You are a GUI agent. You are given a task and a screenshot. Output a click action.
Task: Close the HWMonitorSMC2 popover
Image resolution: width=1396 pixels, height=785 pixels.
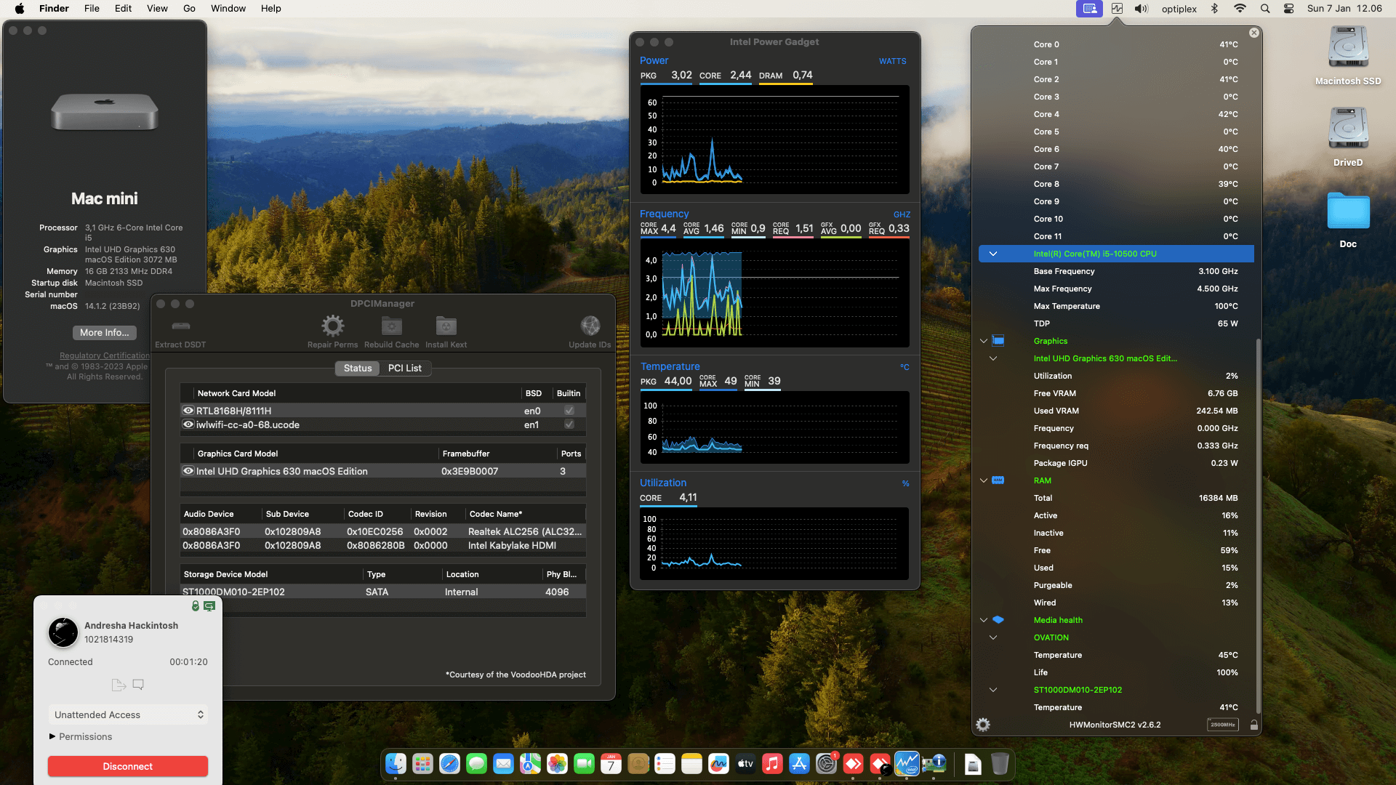tap(1254, 33)
